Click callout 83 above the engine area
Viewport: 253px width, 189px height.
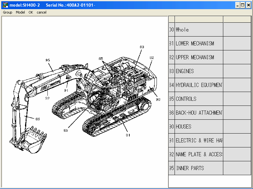(x=141, y=47)
